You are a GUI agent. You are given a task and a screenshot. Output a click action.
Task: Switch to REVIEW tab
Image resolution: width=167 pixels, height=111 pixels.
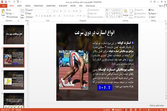click(x=73, y=6)
